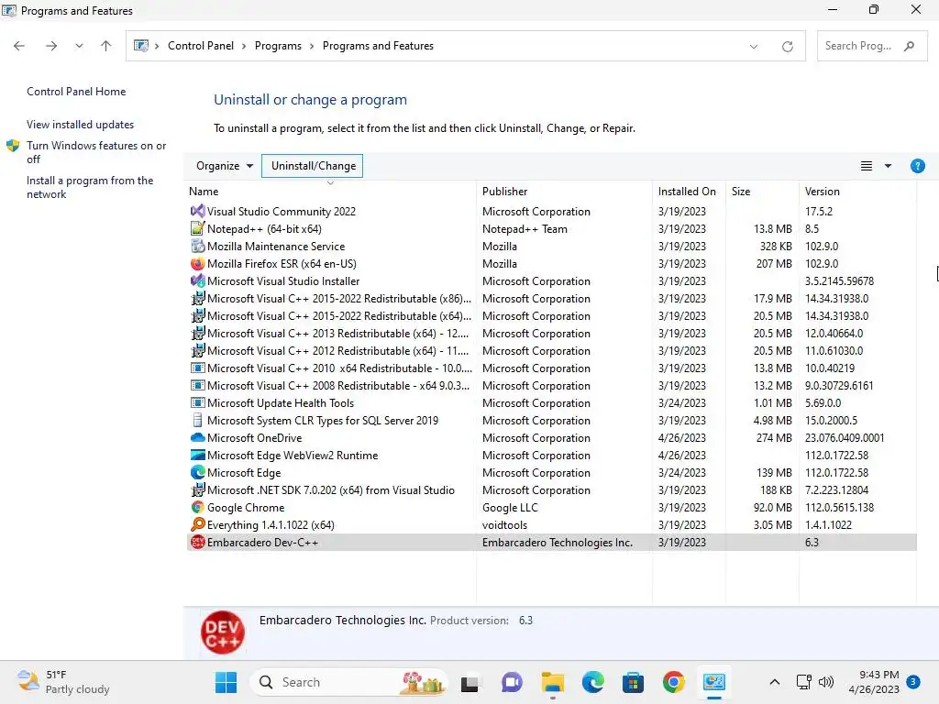The width and height of the screenshot is (939, 704).
Task: Navigate to Control Panel breadcrumb
Action: [x=201, y=46]
